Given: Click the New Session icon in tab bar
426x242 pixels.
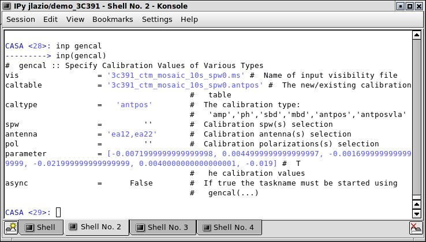Looking at the screenshot, I should click(10, 227).
